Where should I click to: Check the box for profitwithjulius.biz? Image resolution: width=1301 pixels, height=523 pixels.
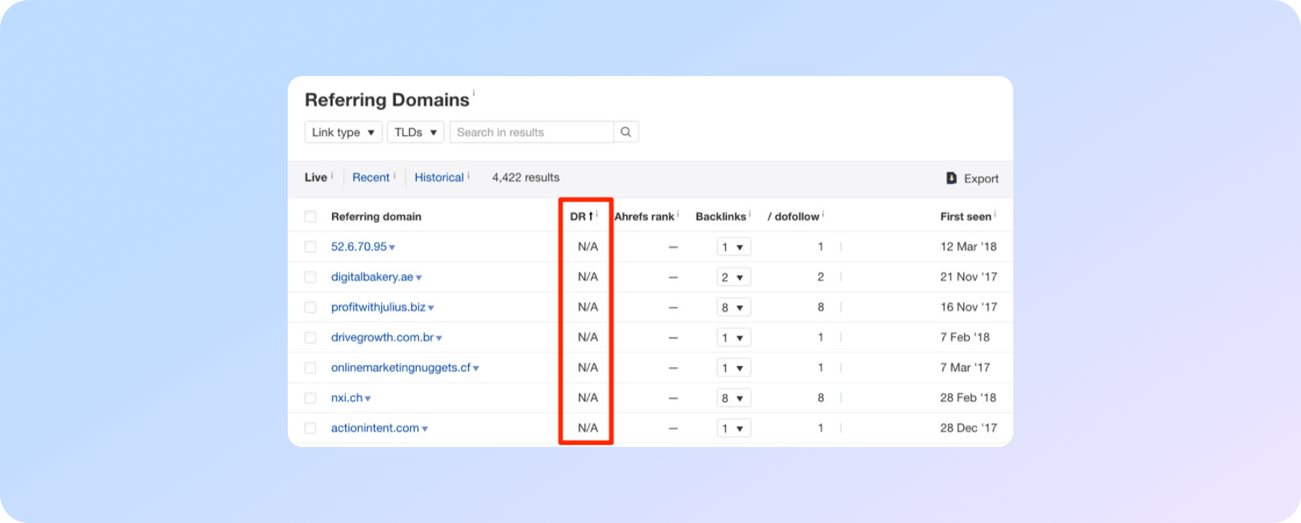coord(310,307)
